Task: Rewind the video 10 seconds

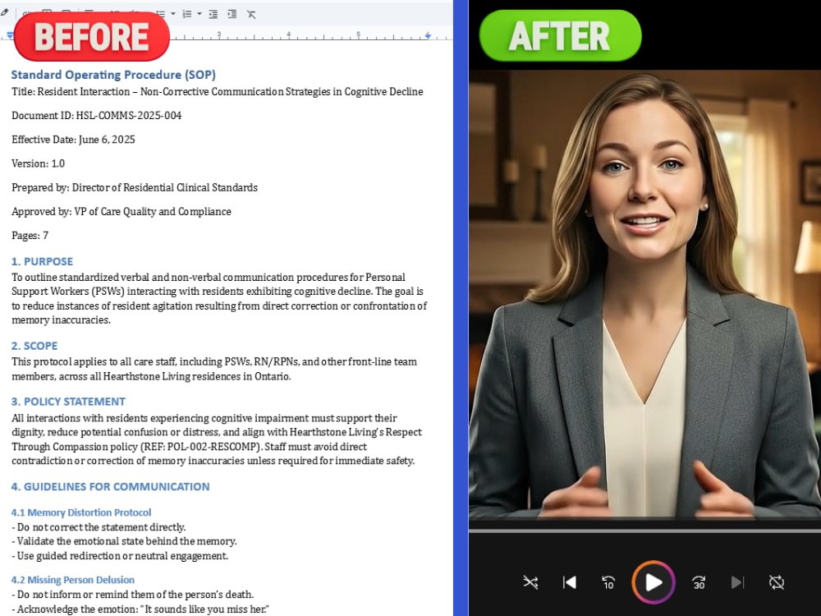Action: [x=608, y=582]
